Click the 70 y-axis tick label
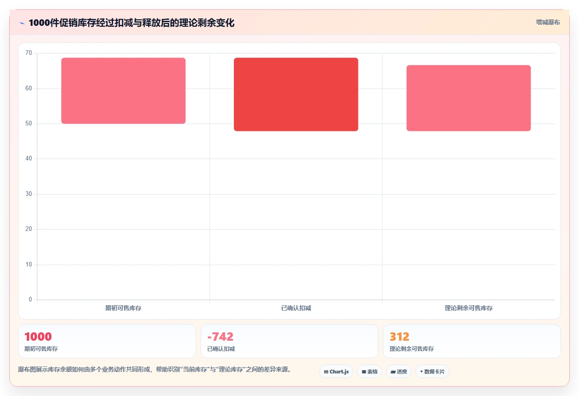Screen dimensions: 579x396 click(x=29, y=53)
